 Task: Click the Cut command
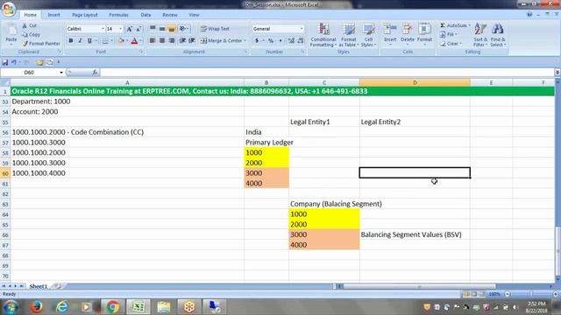tap(29, 25)
